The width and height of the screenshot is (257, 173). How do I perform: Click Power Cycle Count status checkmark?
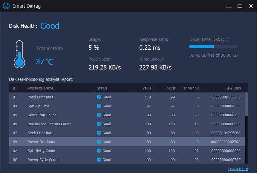[x=99, y=160]
